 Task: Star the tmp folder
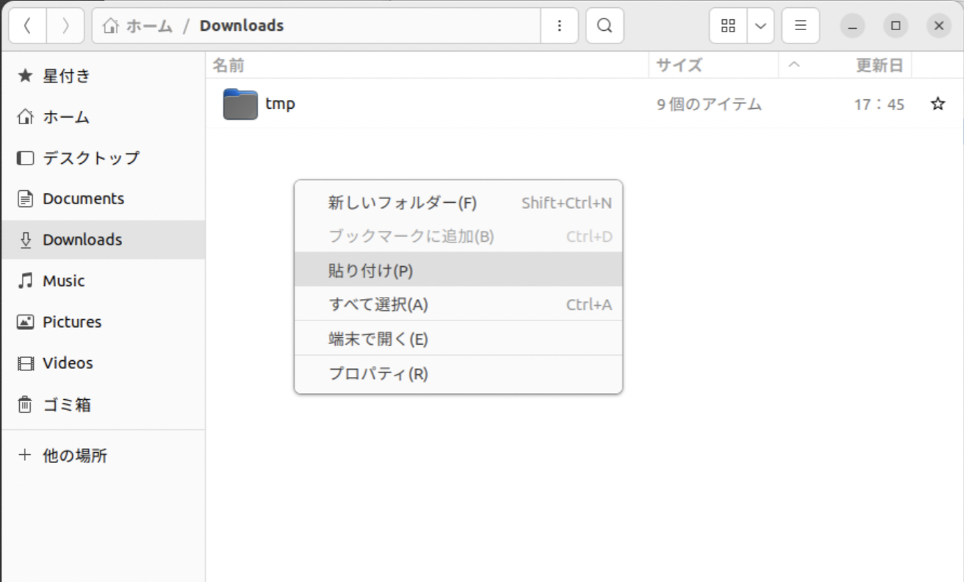pos(938,104)
